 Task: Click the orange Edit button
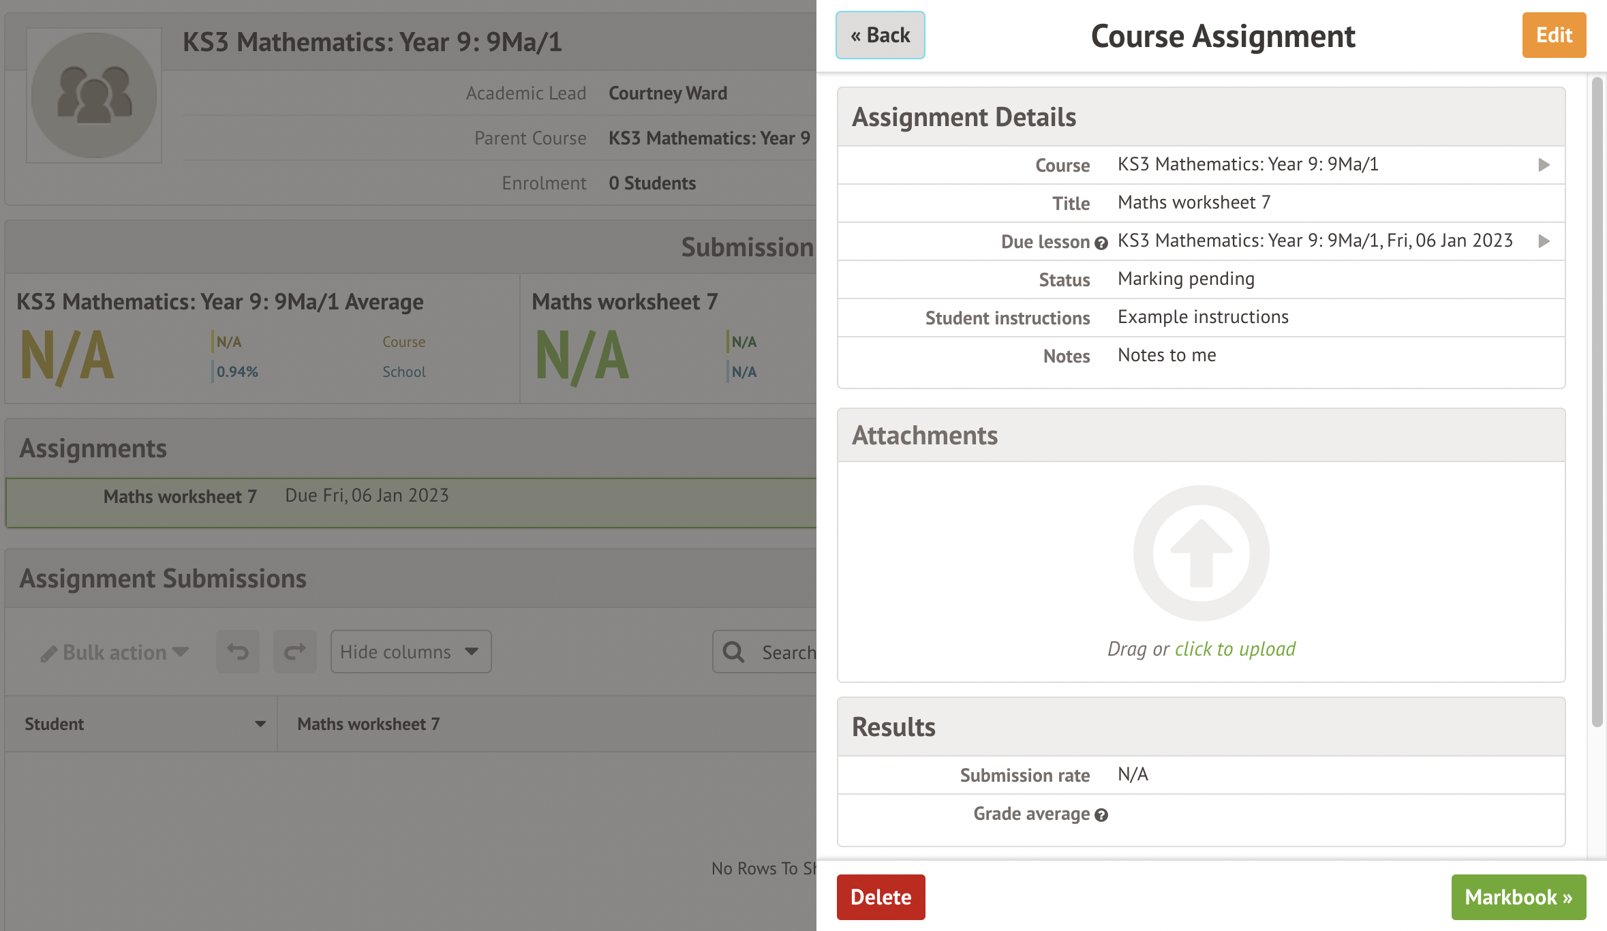pyautogui.click(x=1553, y=35)
